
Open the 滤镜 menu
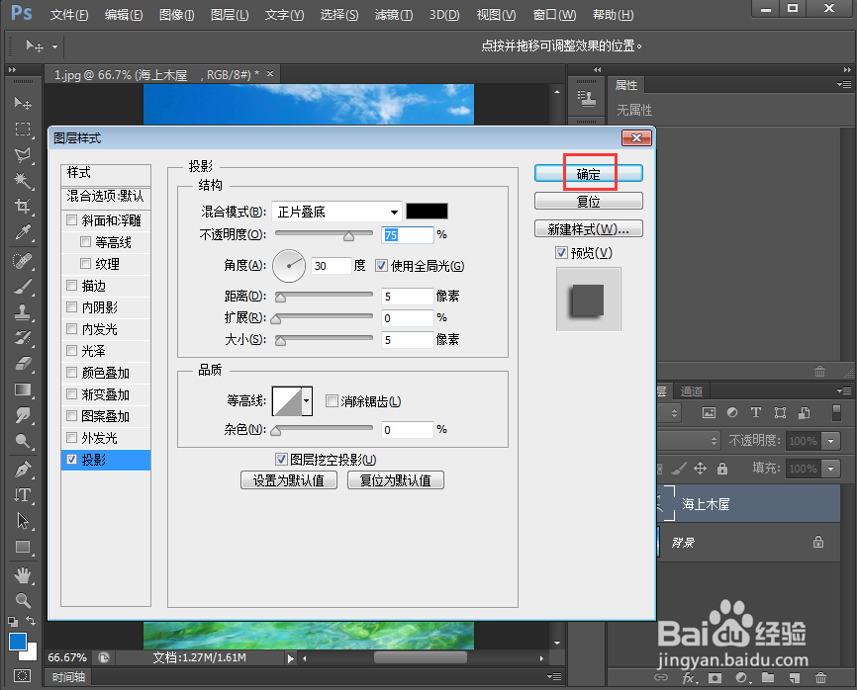[x=394, y=15]
